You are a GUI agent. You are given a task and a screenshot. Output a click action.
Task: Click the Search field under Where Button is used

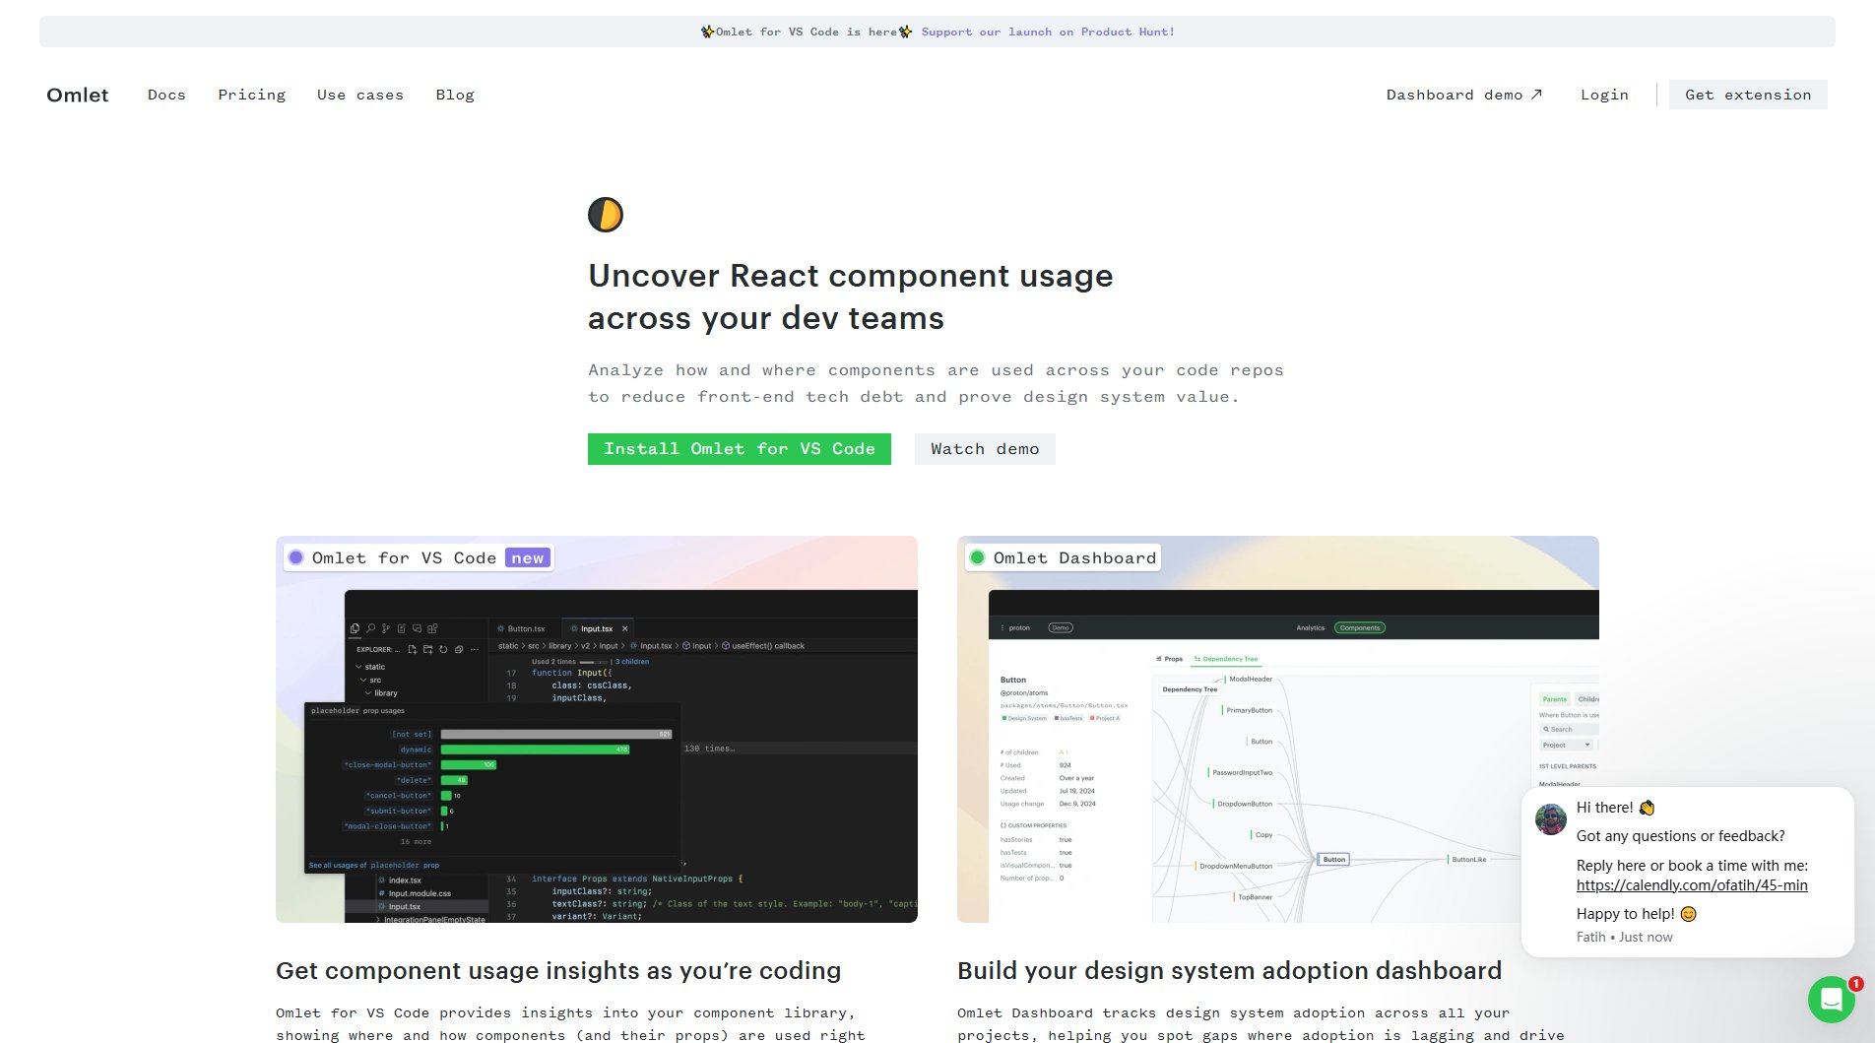[1561, 729]
